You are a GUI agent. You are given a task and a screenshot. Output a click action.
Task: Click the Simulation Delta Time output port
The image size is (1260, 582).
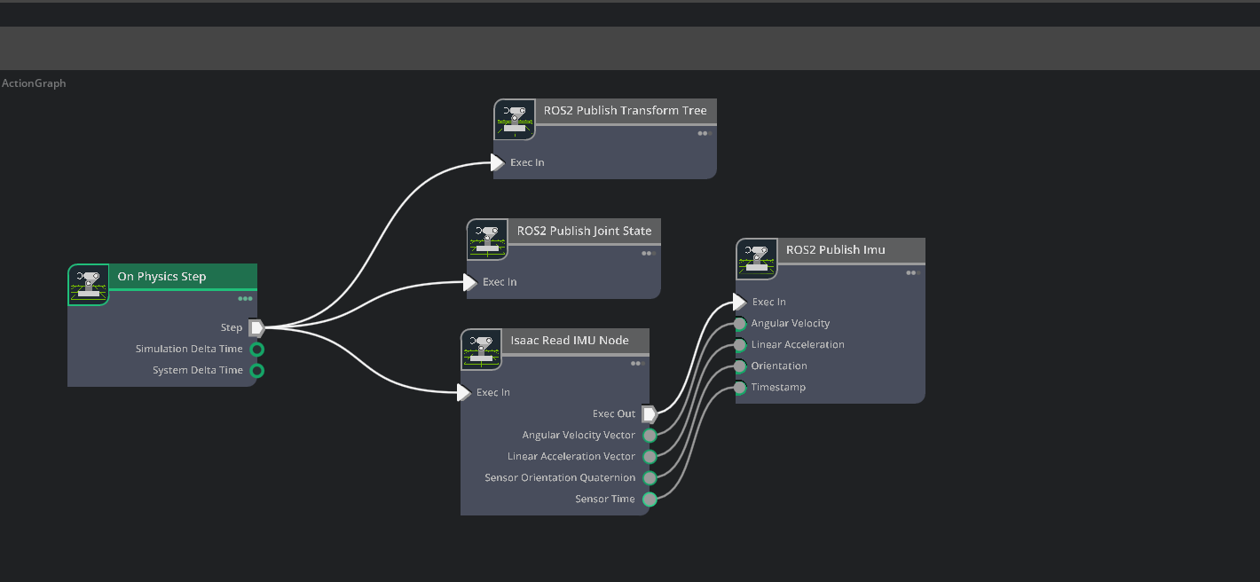coord(257,349)
